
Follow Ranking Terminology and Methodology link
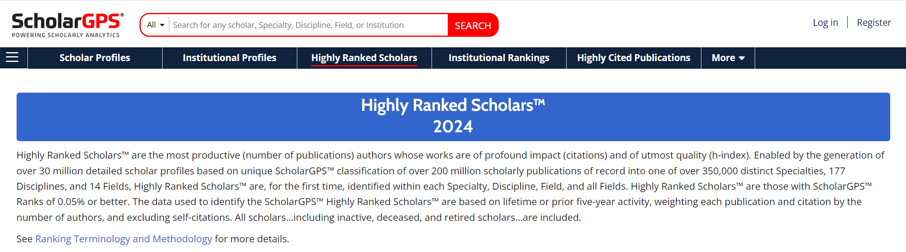[x=123, y=239]
